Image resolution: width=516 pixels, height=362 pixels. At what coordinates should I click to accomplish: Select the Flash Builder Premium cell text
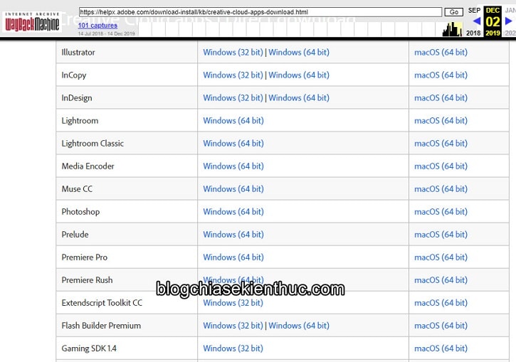pyautogui.click(x=101, y=326)
